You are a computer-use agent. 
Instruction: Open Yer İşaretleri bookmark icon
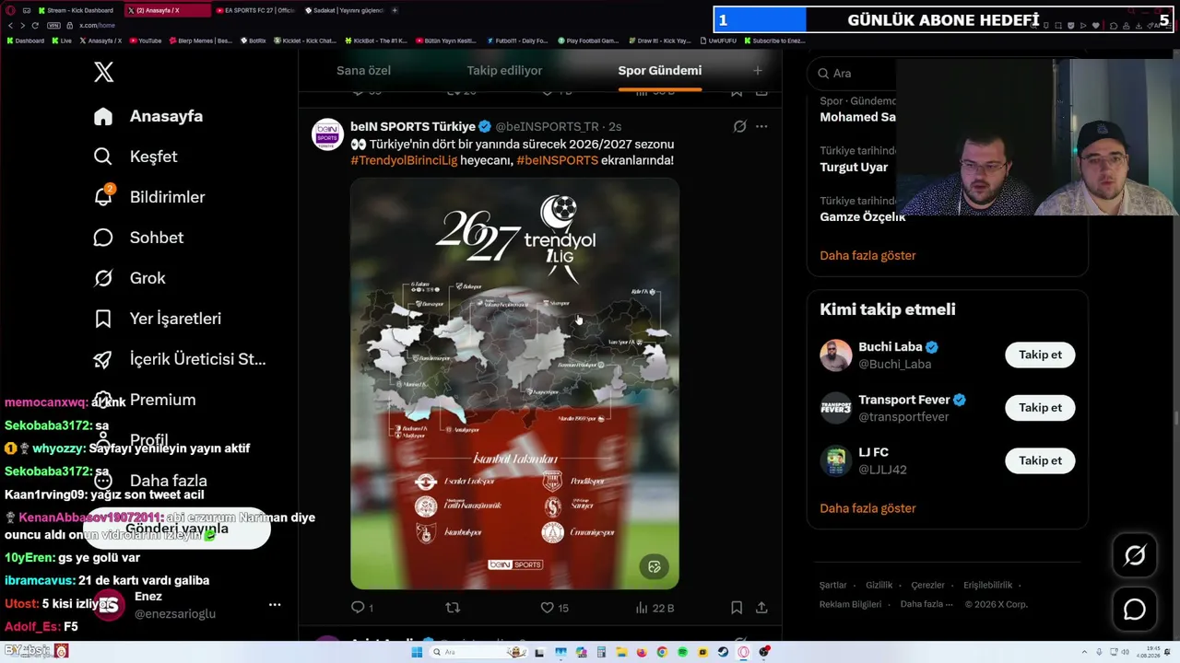(103, 319)
